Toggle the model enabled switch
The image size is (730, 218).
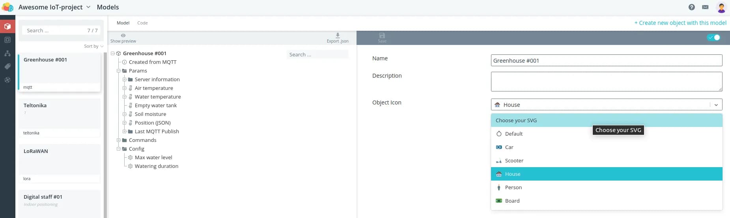point(713,37)
